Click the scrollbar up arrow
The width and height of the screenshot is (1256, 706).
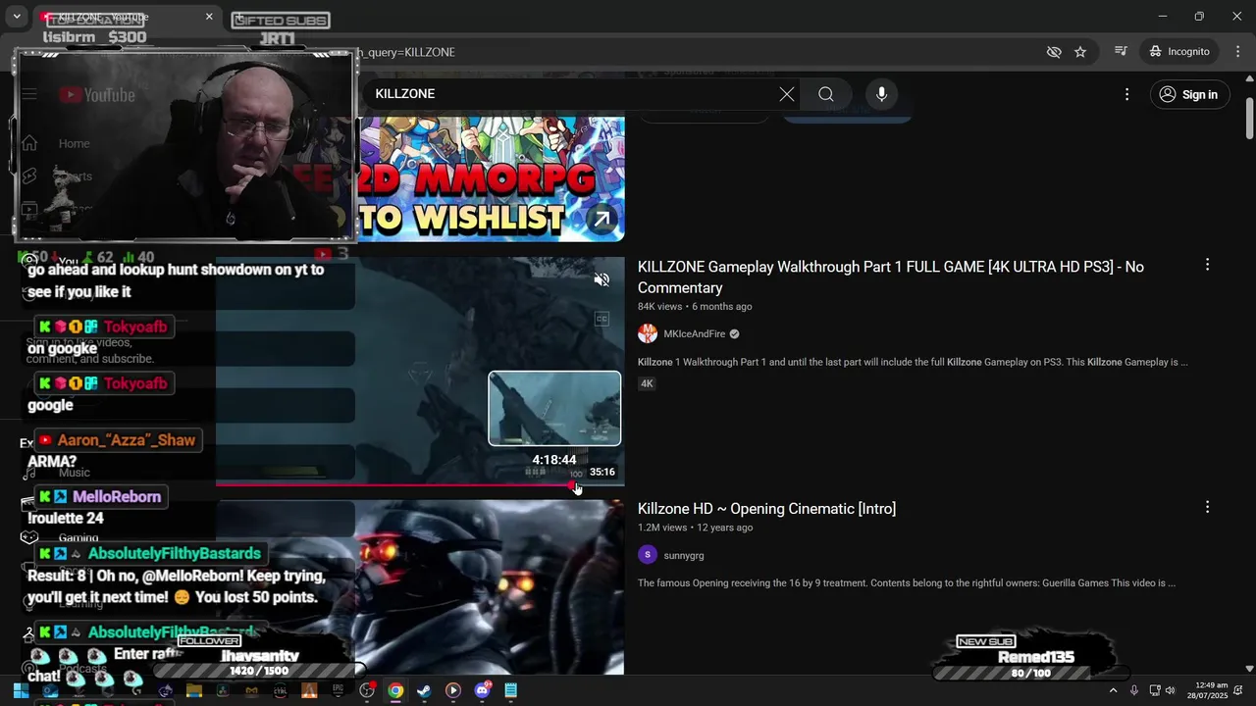pos(1249,78)
